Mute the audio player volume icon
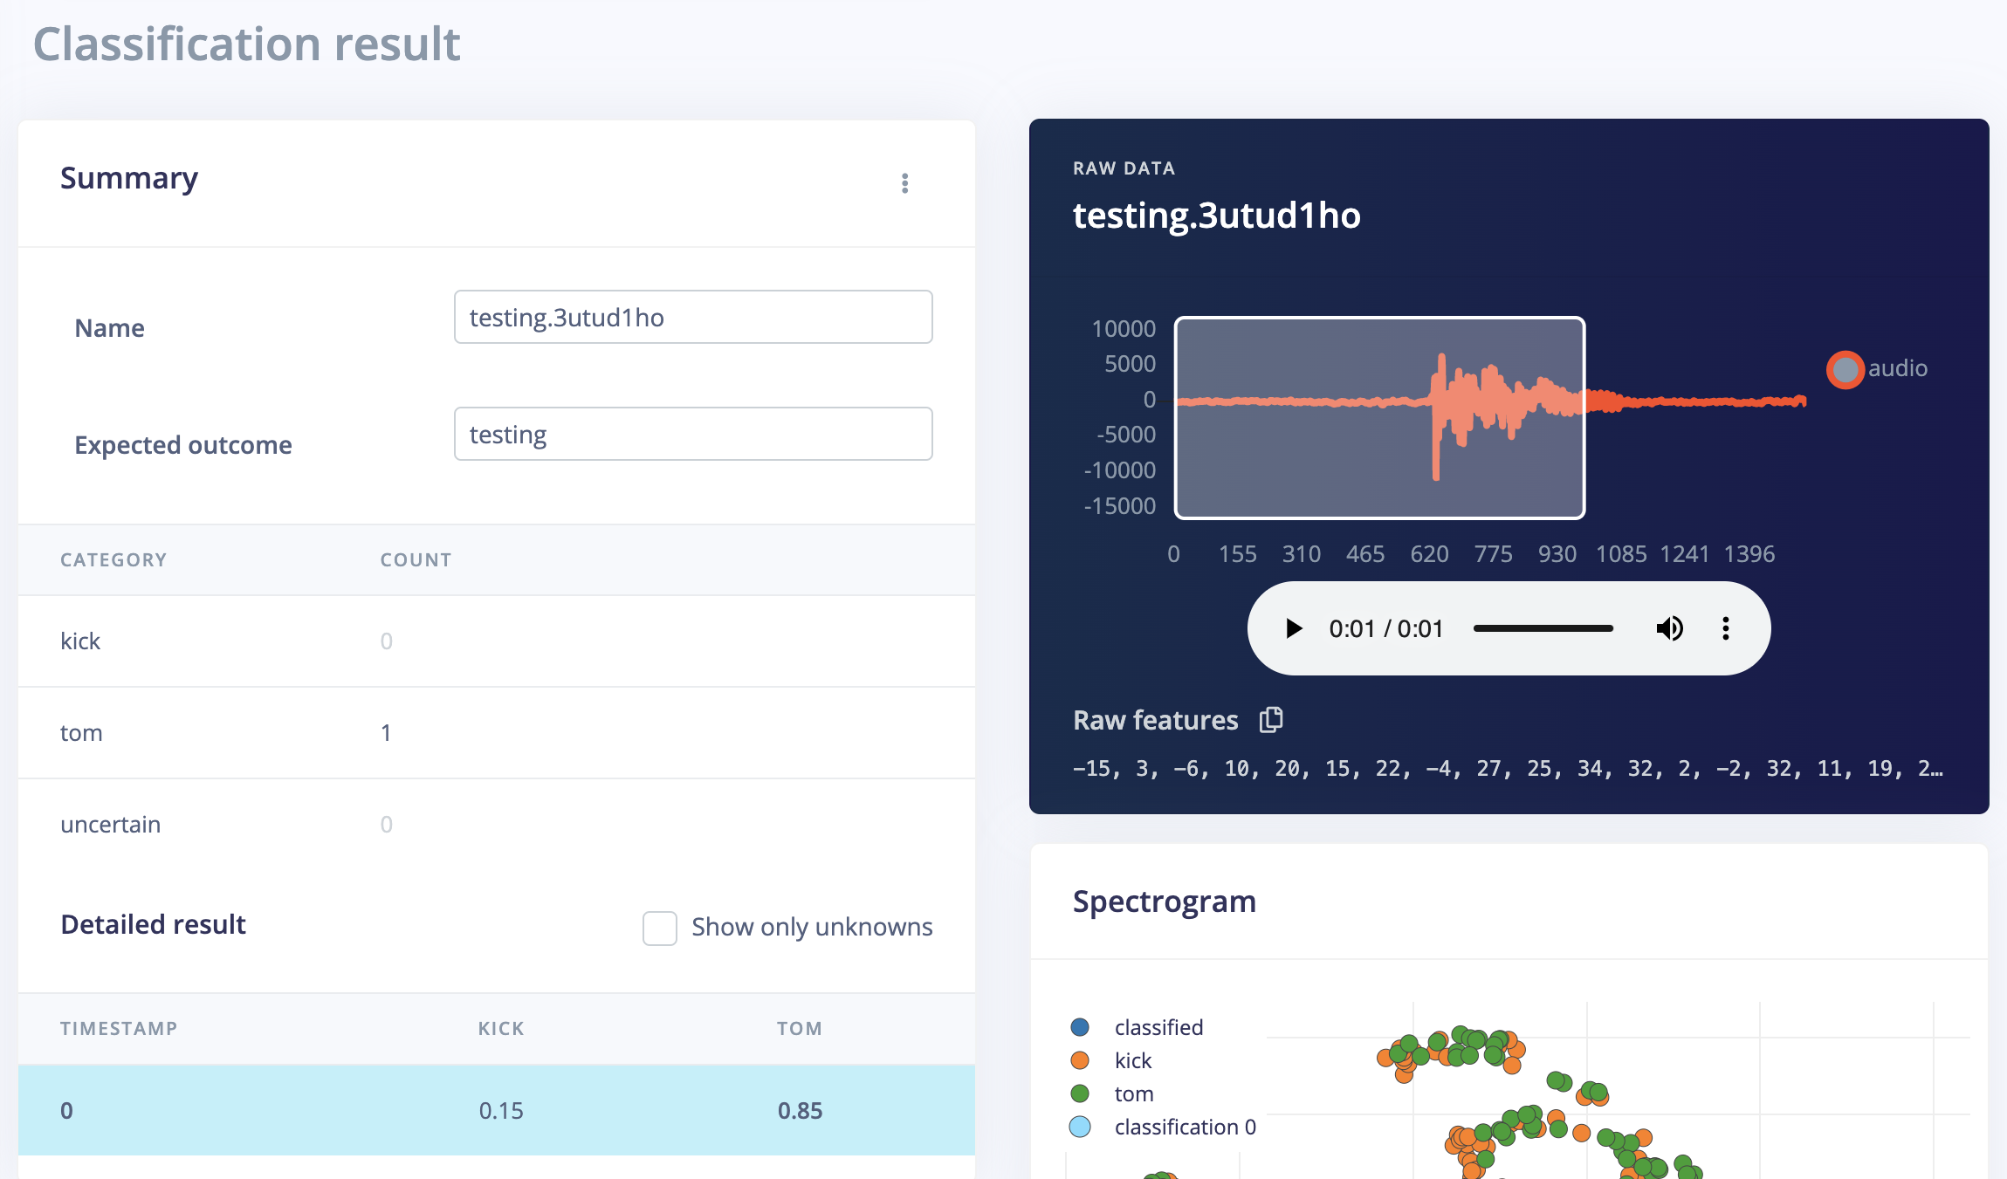The width and height of the screenshot is (2007, 1179). (1669, 628)
